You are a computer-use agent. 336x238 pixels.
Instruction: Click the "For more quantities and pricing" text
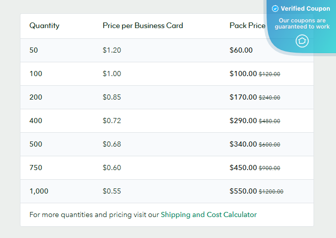click(94, 215)
